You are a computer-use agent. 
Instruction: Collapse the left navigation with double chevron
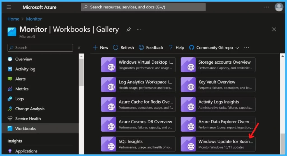coord(79,48)
